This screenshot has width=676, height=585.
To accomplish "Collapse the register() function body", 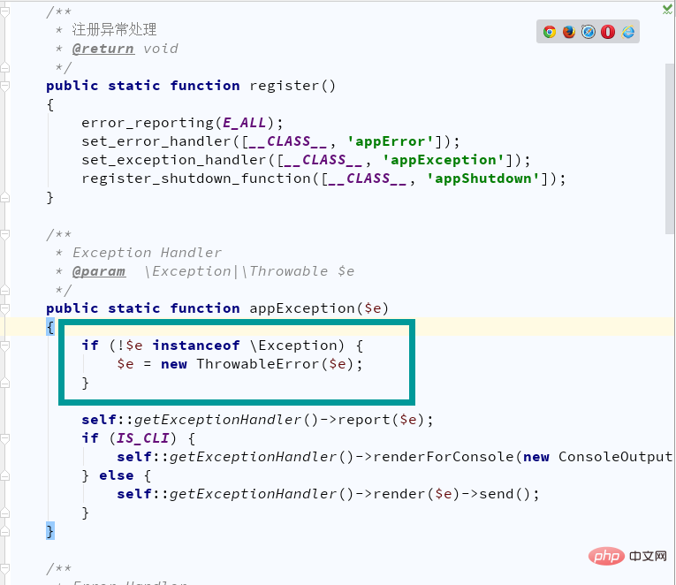I will click(x=4, y=86).
